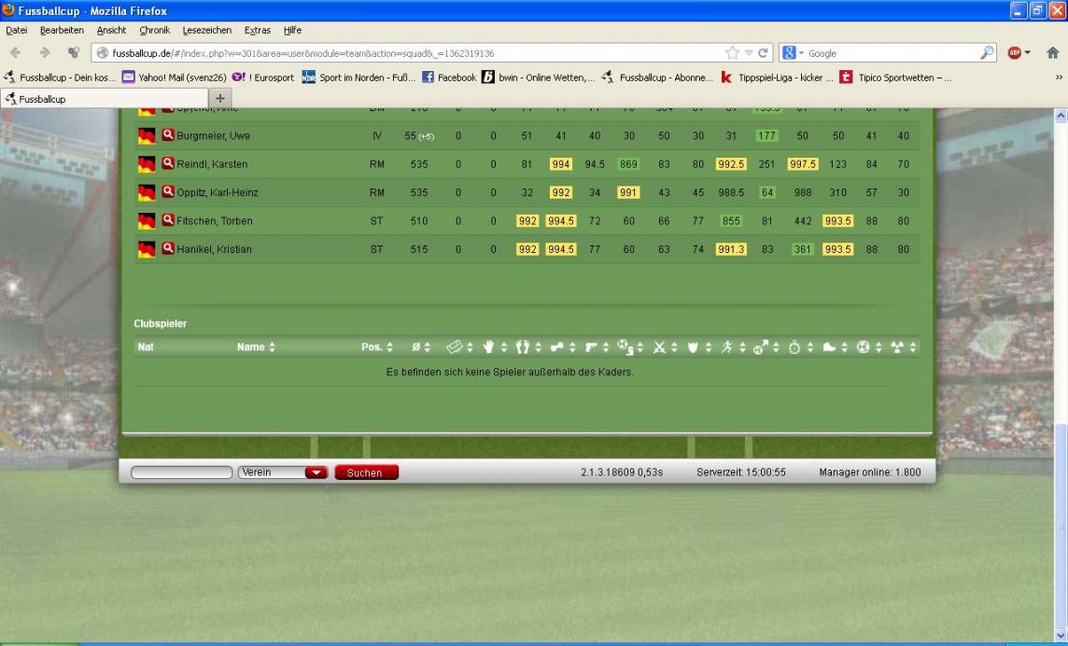This screenshot has width=1068, height=646.
Task: Sort Clubspieler table by Name column
Action: [x=254, y=347]
